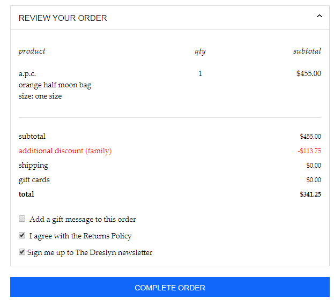
Task: Collapse the Review Your Order section chevron
Action: (320, 16)
